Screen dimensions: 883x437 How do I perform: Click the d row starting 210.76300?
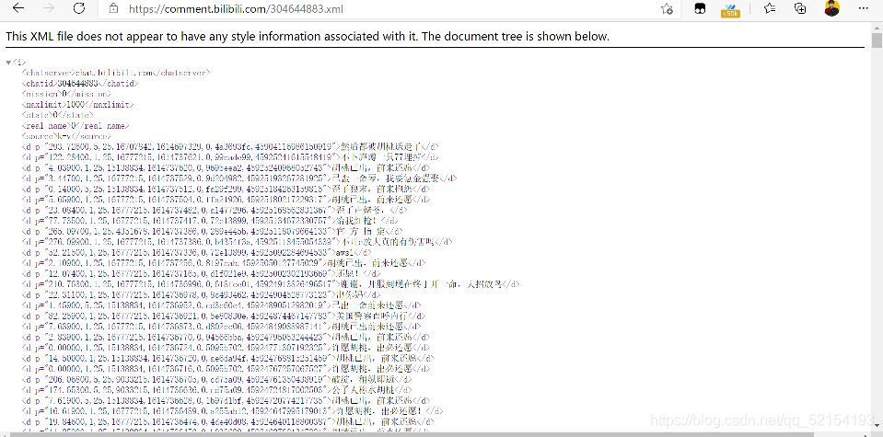point(271,284)
